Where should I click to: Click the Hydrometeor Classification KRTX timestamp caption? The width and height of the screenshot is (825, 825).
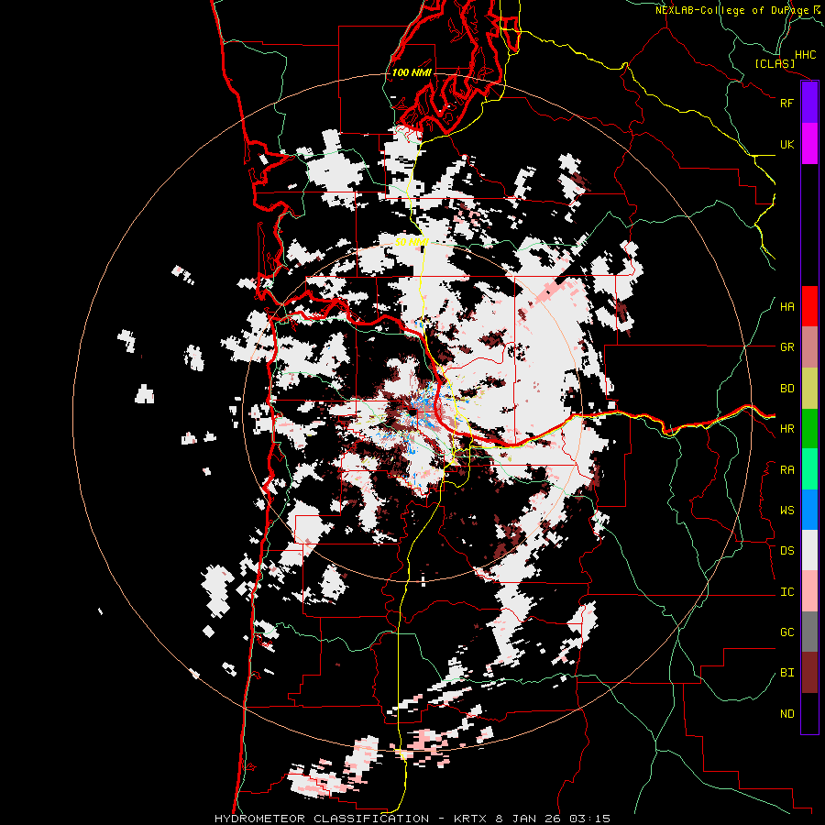(412, 819)
